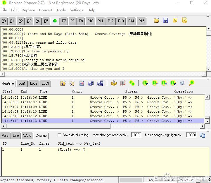The height and width of the screenshot is (183, 211).
Task: Click the small double R replace icon
Action: click(132, 83)
